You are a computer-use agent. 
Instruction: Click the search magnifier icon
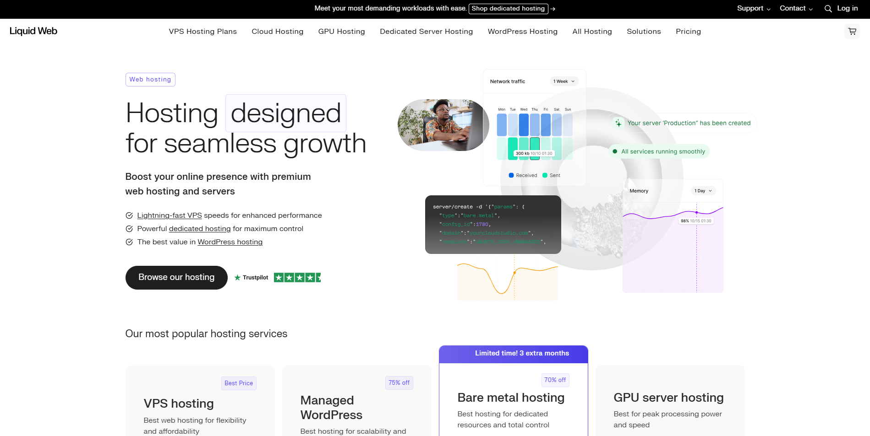coord(828,9)
